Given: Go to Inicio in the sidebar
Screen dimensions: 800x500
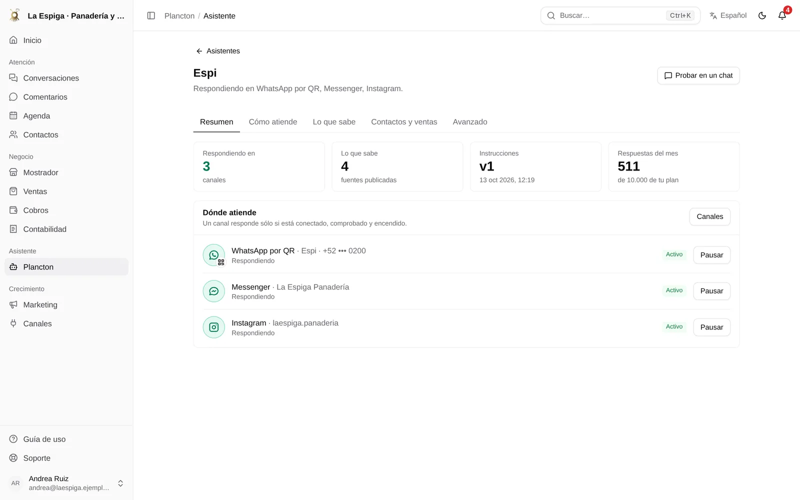Looking at the screenshot, I should 66,40.
